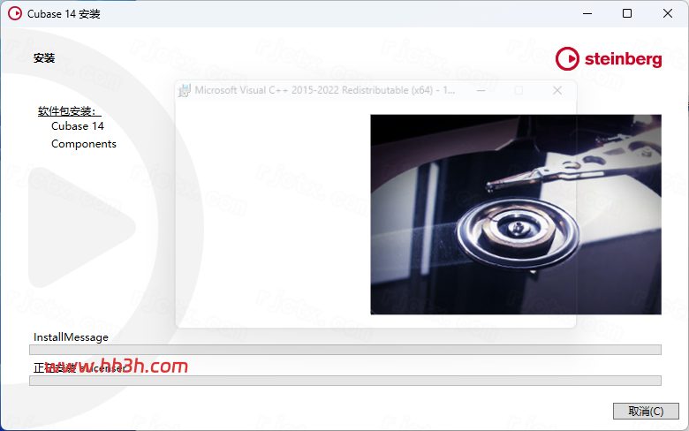Click the InstallMessage label
Viewport: 689px width, 431px height.
tap(71, 337)
